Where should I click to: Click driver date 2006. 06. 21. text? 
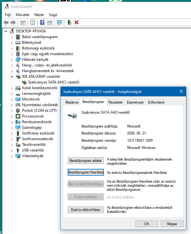(x=137, y=133)
